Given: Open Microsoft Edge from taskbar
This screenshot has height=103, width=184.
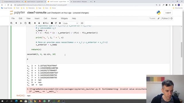Looking at the screenshot, I should pyautogui.click(x=16, y=101).
